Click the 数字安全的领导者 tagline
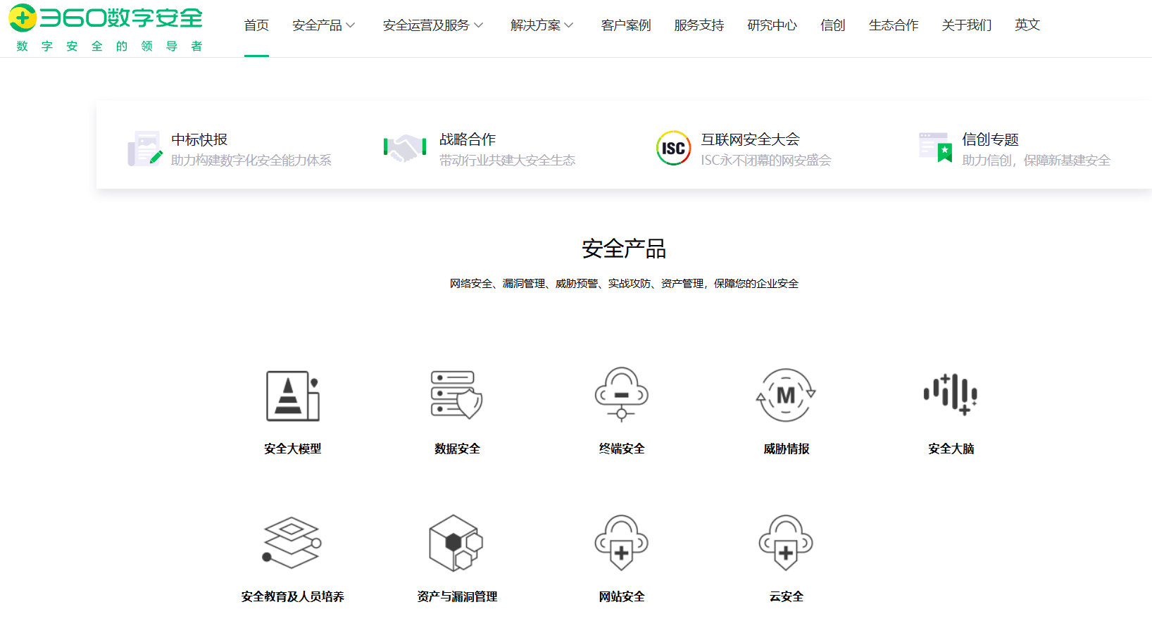Screen dimensions: 1152x633 tap(109, 46)
